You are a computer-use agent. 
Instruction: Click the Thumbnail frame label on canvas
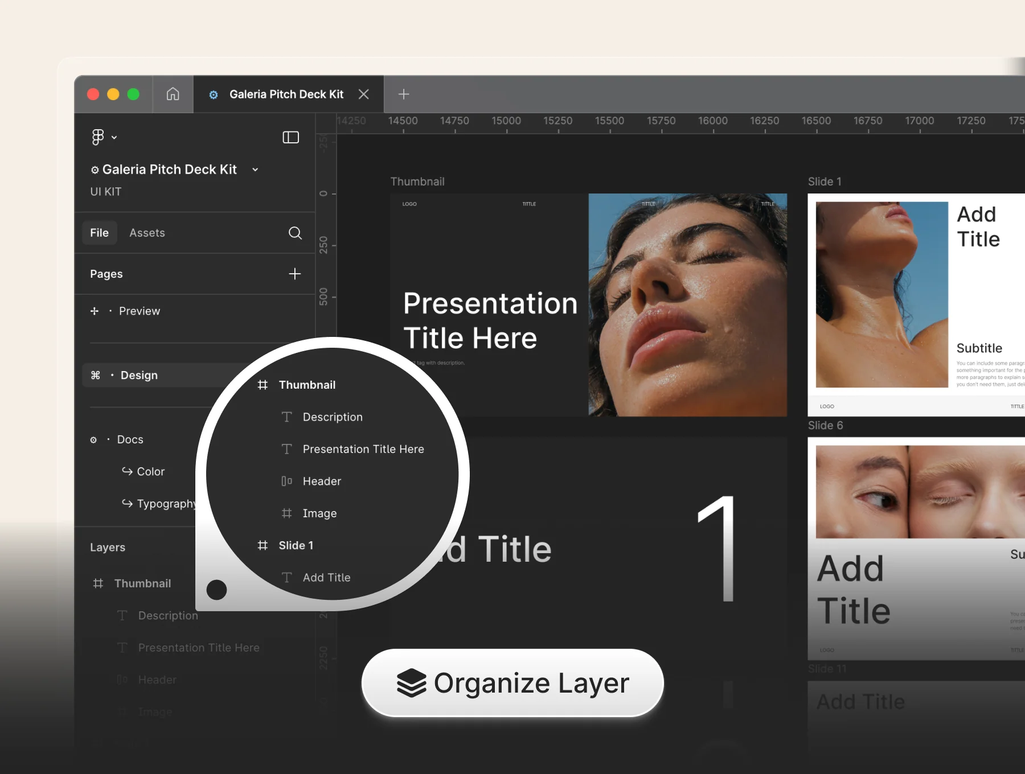[x=417, y=182]
